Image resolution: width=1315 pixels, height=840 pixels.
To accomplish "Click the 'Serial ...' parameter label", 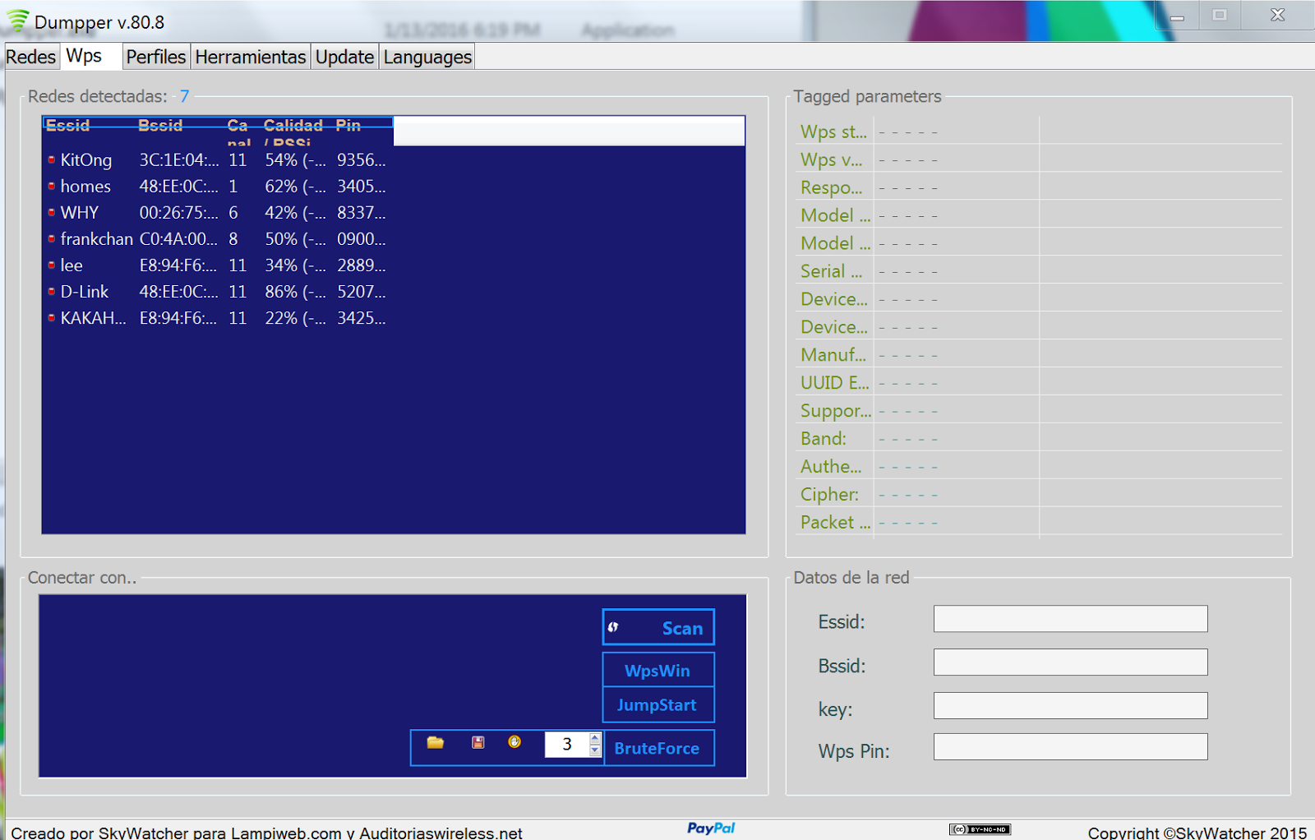I will [x=832, y=271].
